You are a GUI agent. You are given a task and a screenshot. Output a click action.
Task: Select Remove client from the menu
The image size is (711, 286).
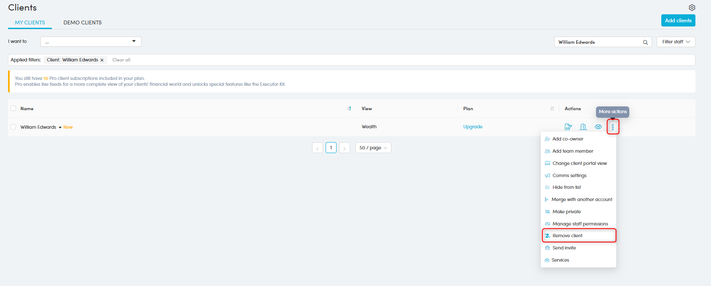pos(567,236)
